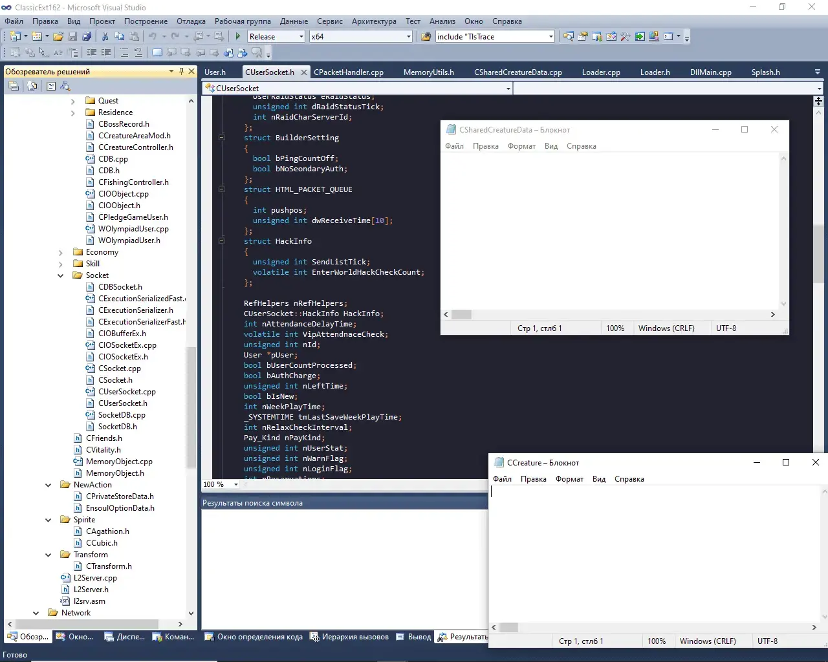Click horizontal scrollbar thumb in CSharedCreatureData Notepad
828x662 pixels.
461,314
